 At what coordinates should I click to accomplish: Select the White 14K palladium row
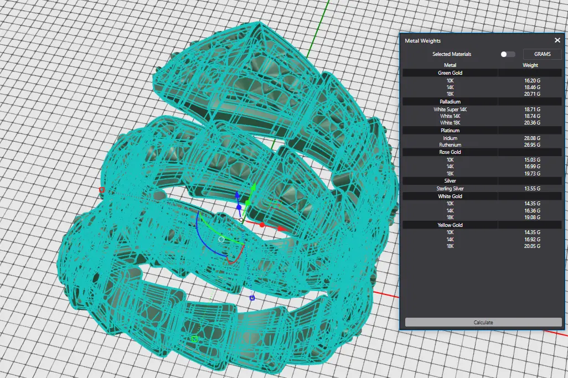(482, 116)
